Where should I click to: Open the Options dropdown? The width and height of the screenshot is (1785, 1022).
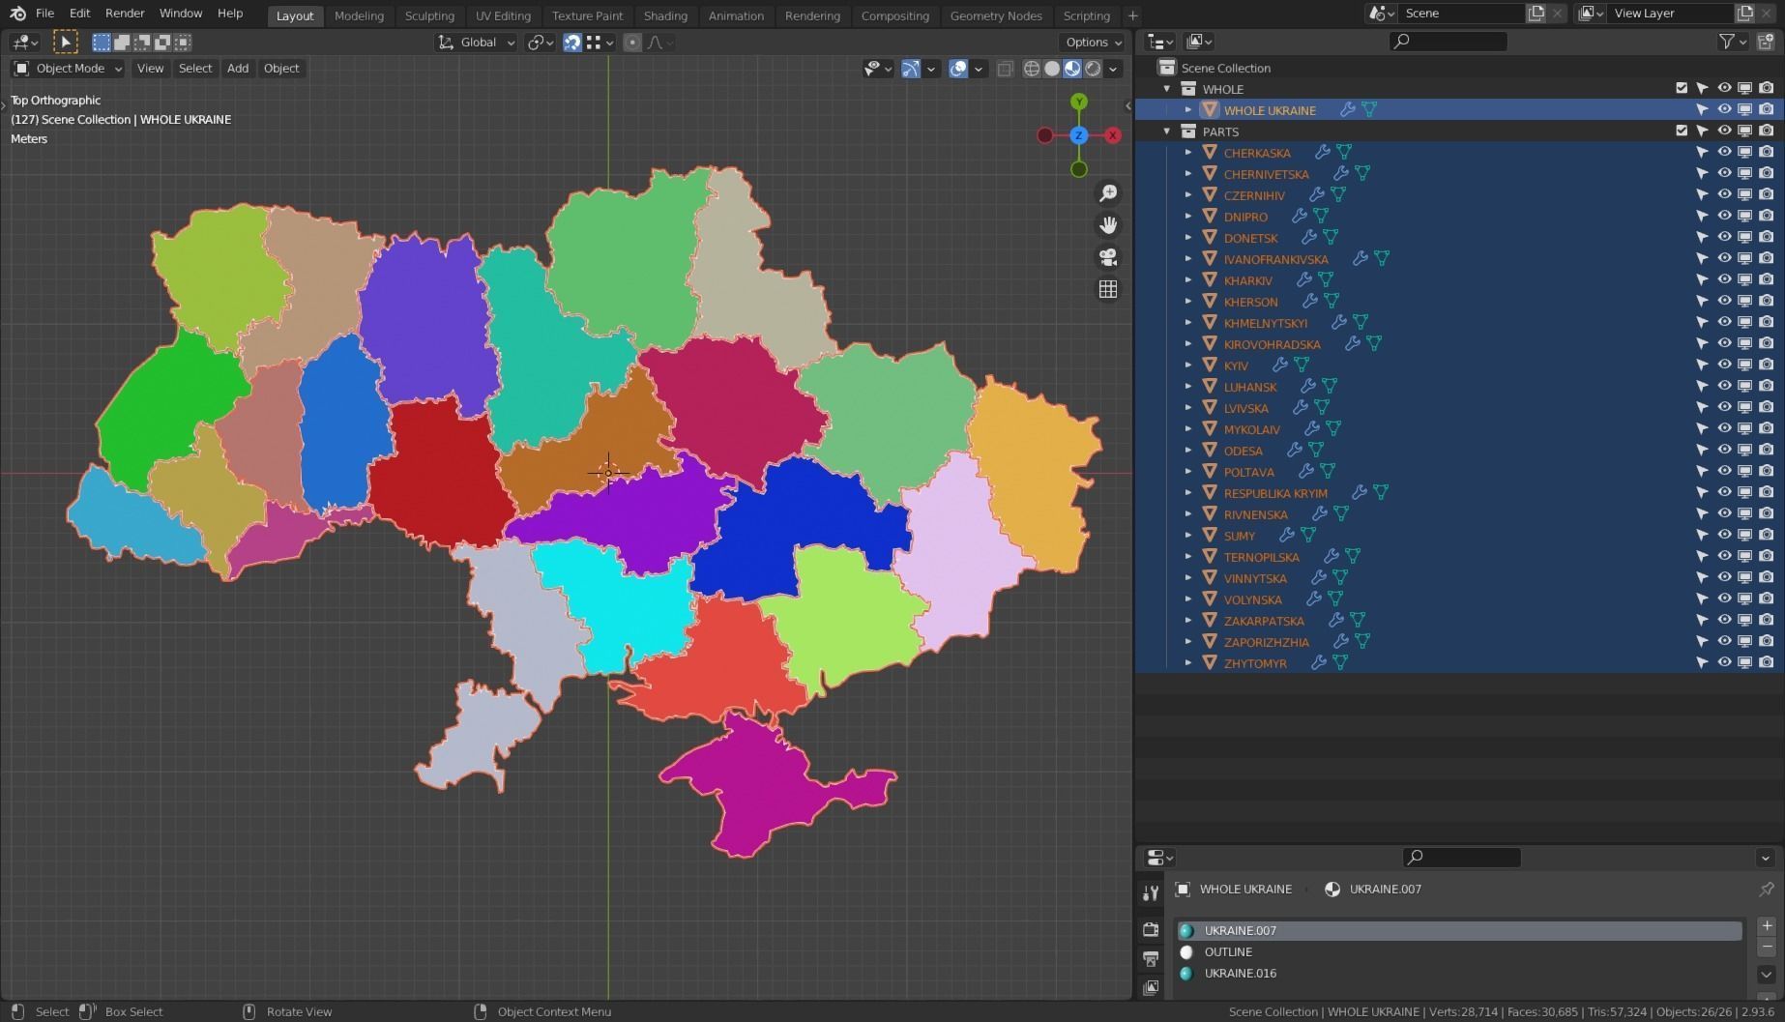pos(1093,43)
